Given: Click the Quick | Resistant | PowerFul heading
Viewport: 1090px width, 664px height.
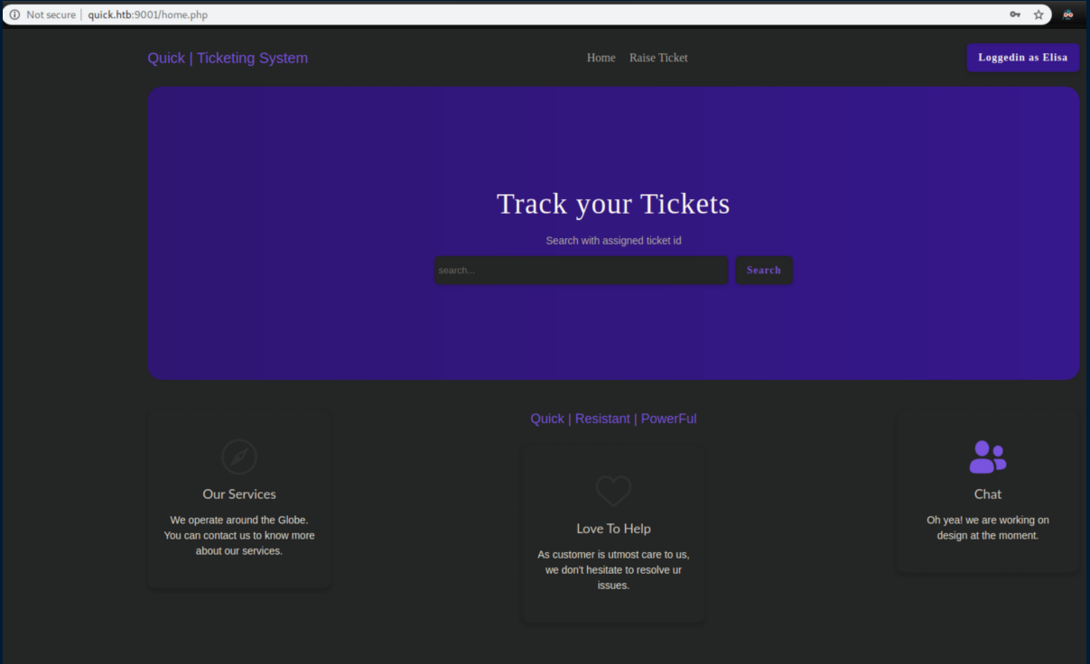Looking at the screenshot, I should pyautogui.click(x=613, y=419).
